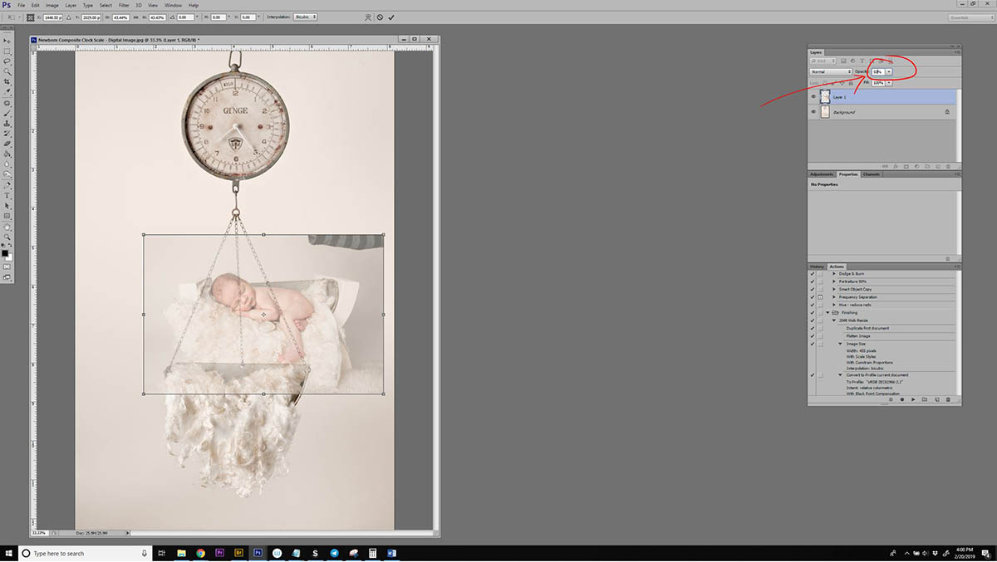The width and height of the screenshot is (997, 562).
Task: Click the Windows search box in taskbar
Action: (83, 553)
